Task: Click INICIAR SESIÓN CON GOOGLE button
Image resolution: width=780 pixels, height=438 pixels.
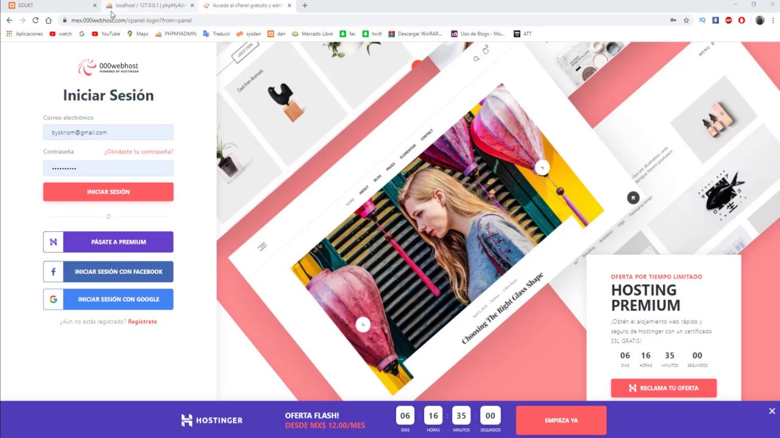Action: (x=108, y=299)
